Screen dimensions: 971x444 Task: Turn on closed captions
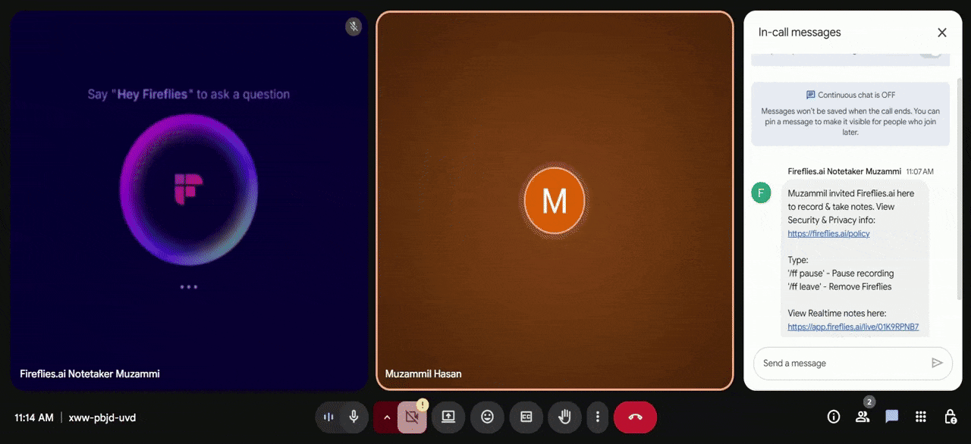coord(526,417)
